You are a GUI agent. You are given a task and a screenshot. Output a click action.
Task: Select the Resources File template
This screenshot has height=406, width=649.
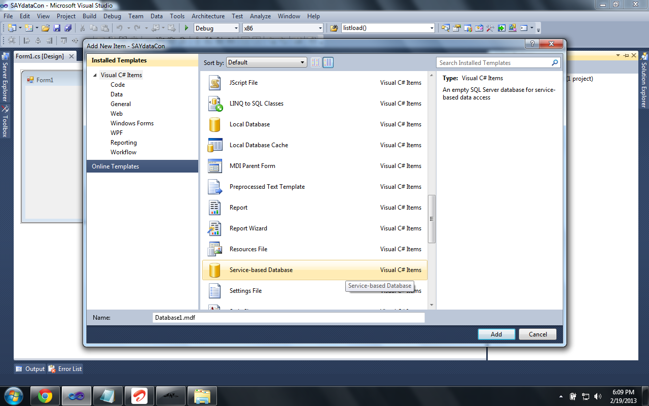click(315, 249)
